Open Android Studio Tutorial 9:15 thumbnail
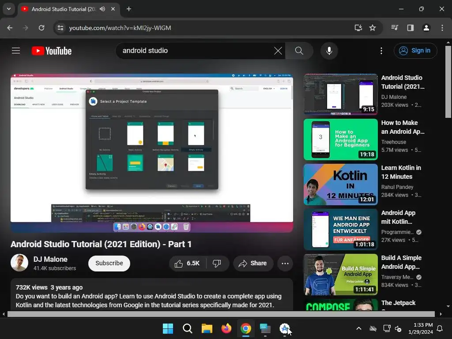The width and height of the screenshot is (452, 339). tap(340, 94)
